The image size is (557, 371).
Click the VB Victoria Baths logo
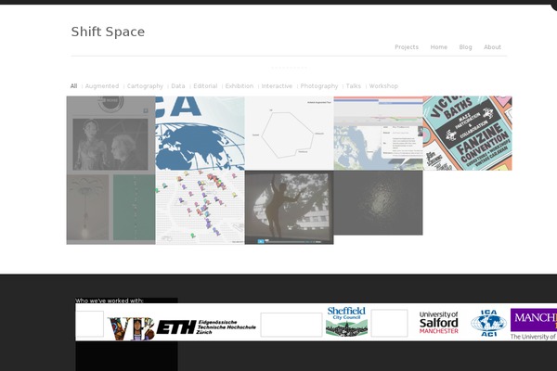[131, 328]
